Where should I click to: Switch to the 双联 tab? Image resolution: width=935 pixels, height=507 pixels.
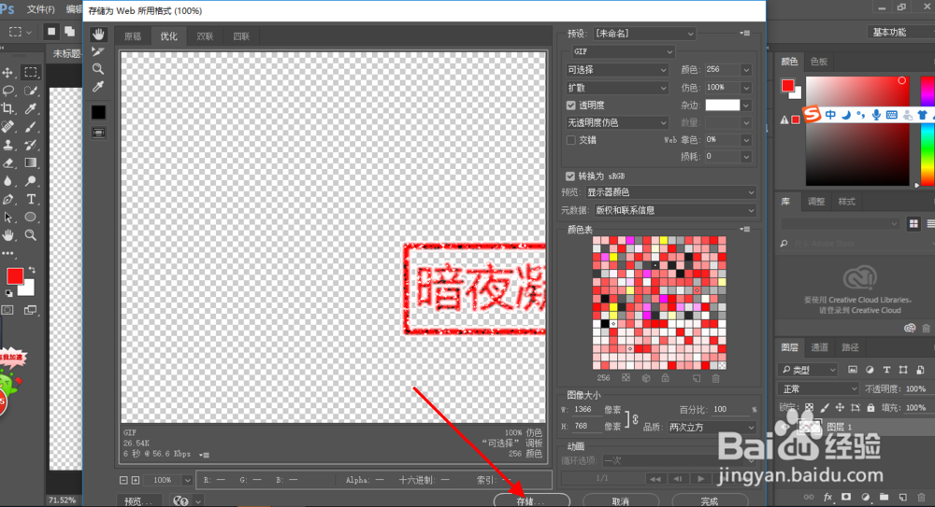coord(205,36)
